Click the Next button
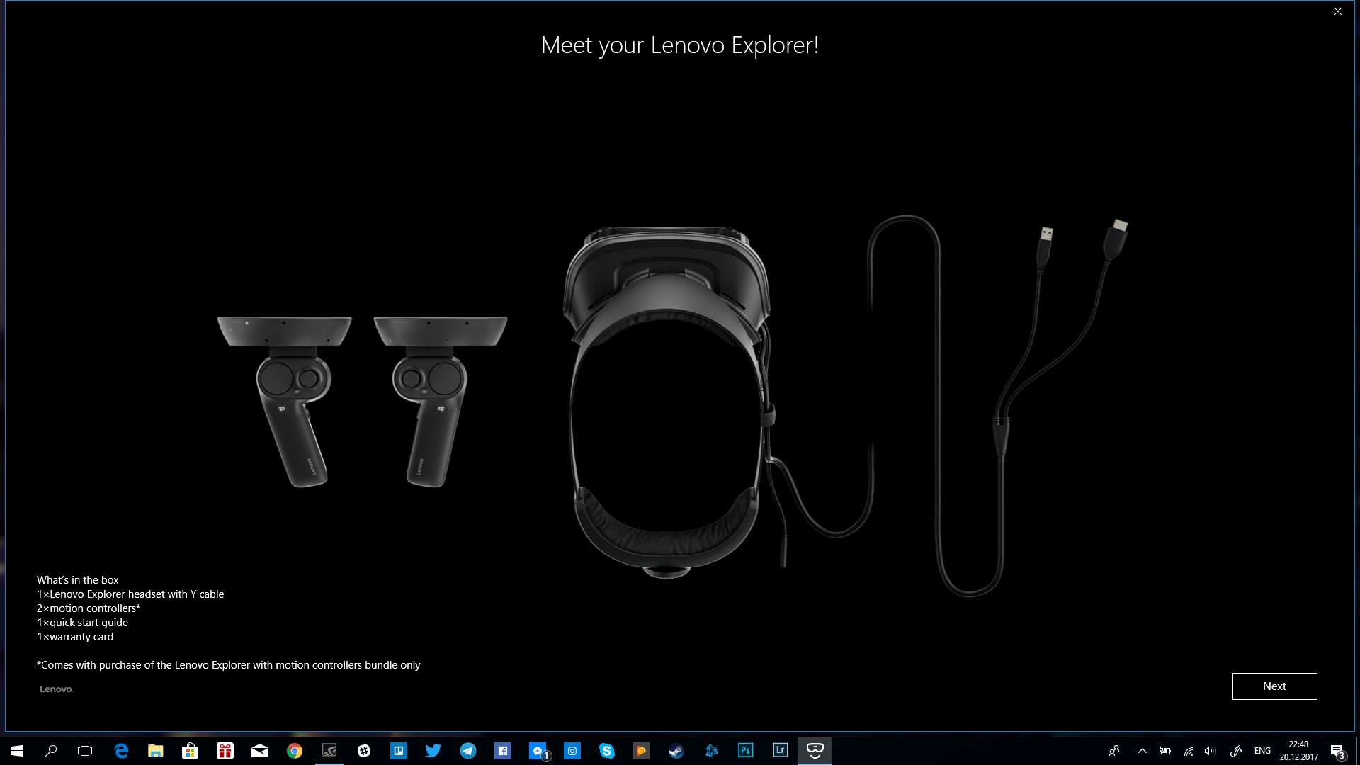The image size is (1360, 765). (1274, 686)
